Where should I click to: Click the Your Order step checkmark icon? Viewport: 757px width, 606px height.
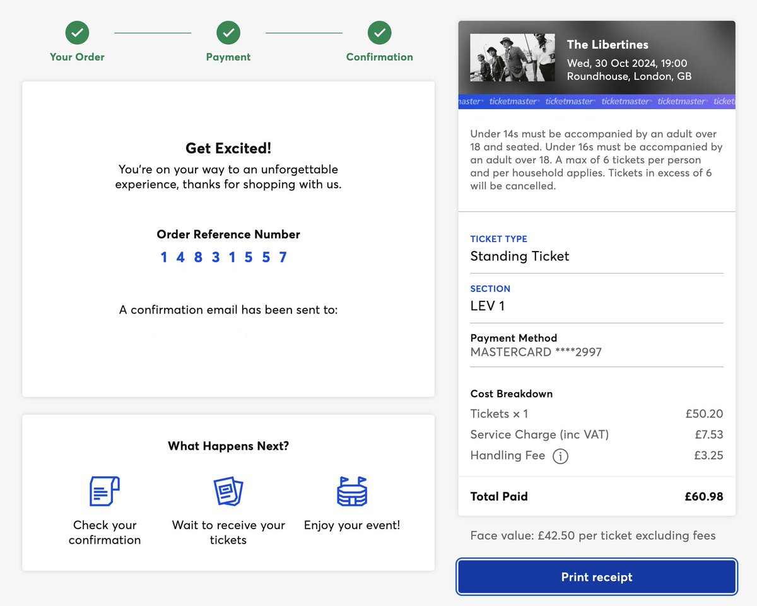pyautogui.click(x=77, y=33)
